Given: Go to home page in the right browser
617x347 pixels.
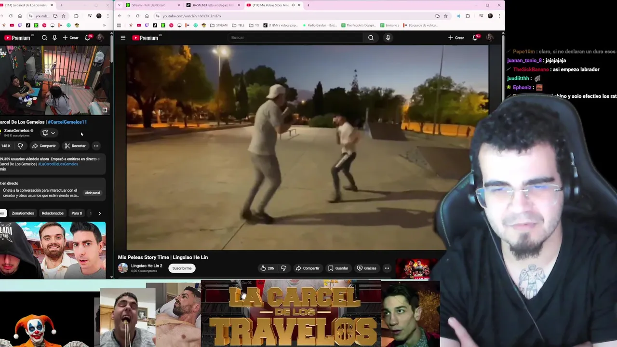Looking at the screenshot, I should 147,16.
